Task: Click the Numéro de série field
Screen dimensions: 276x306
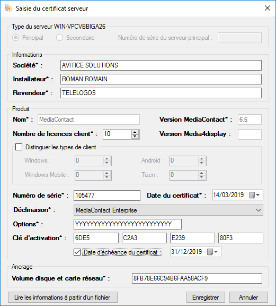Action: pyautogui.click(x=107, y=195)
